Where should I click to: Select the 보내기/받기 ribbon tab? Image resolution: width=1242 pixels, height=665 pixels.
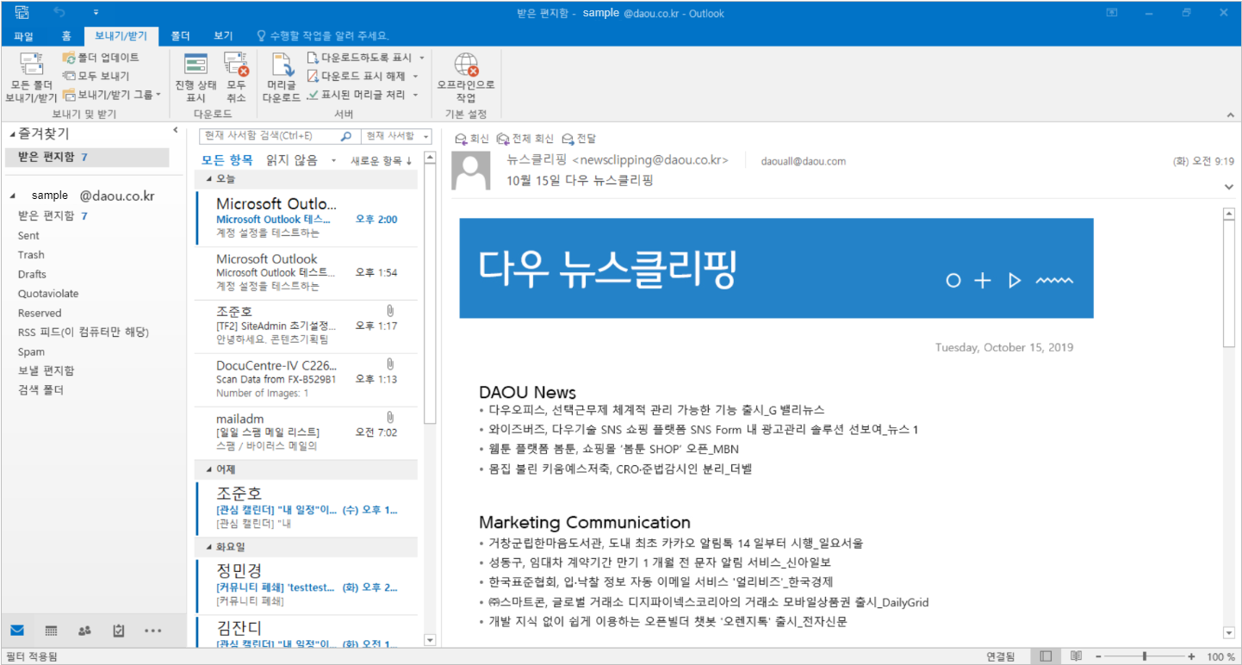coord(121,36)
